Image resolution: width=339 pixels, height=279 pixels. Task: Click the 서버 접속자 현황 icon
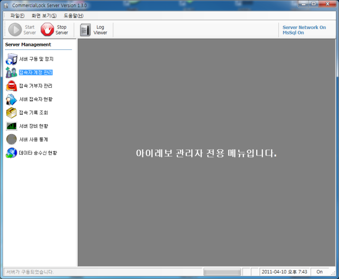pyautogui.click(x=11, y=99)
